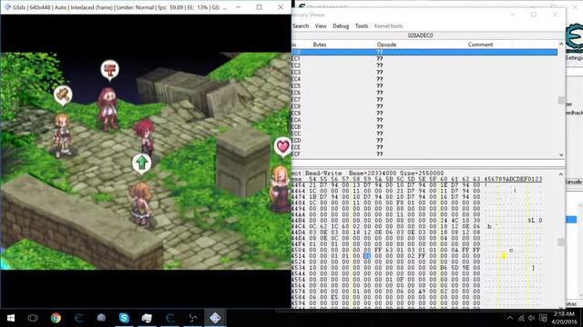Viewport: 583px width, 327px height.
Task: Open the Windows Start menu
Action: (10, 318)
